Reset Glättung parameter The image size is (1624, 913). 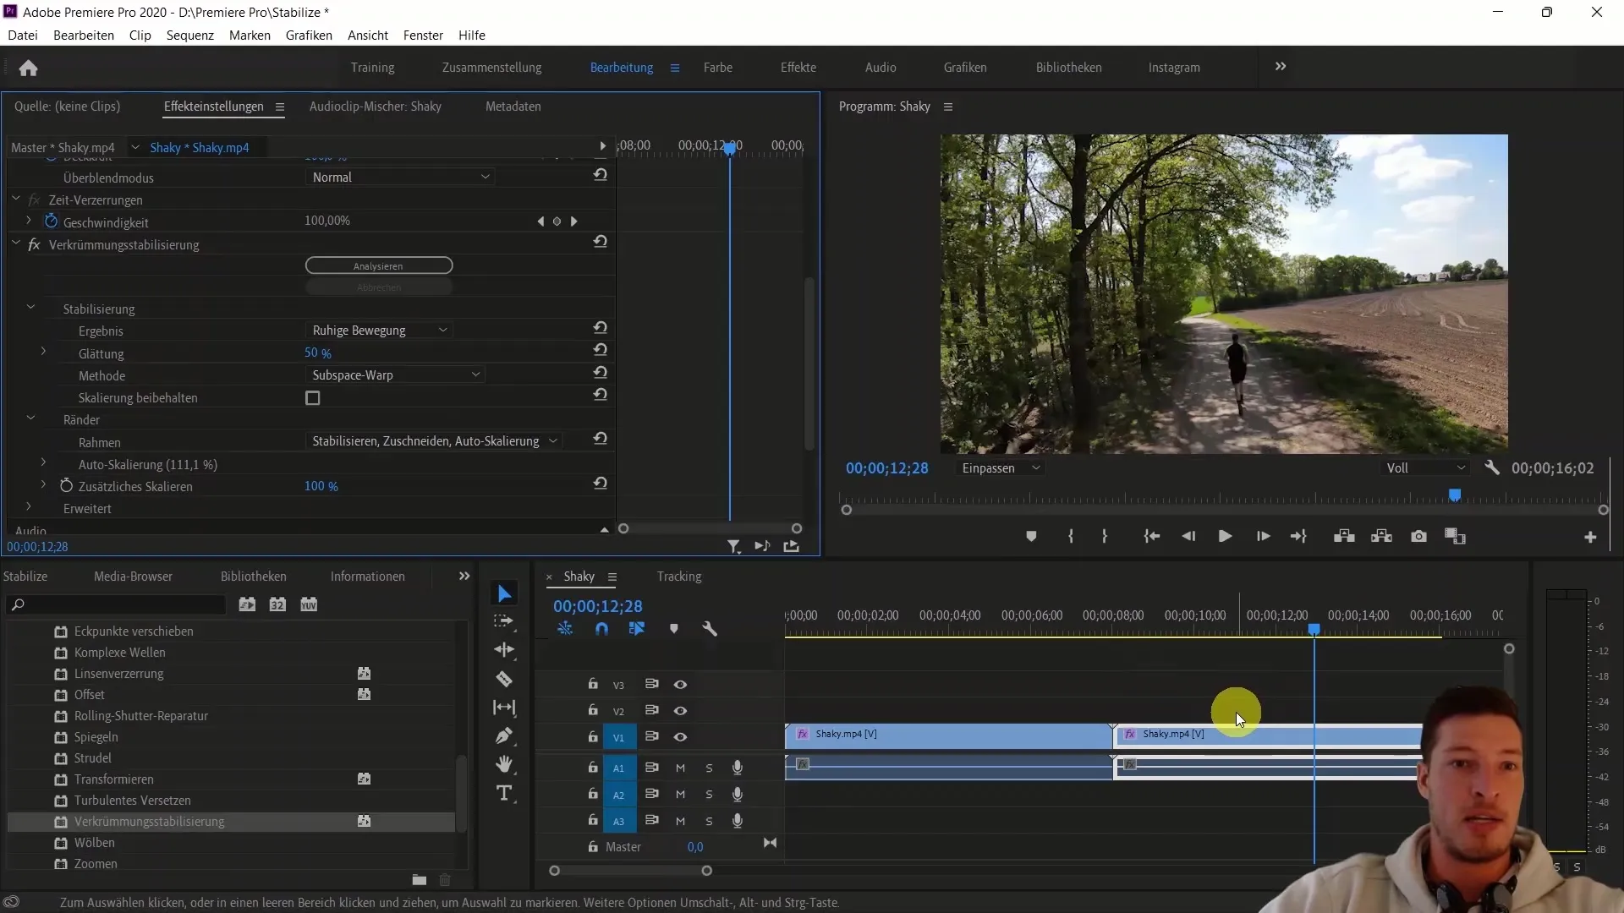[x=601, y=350]
